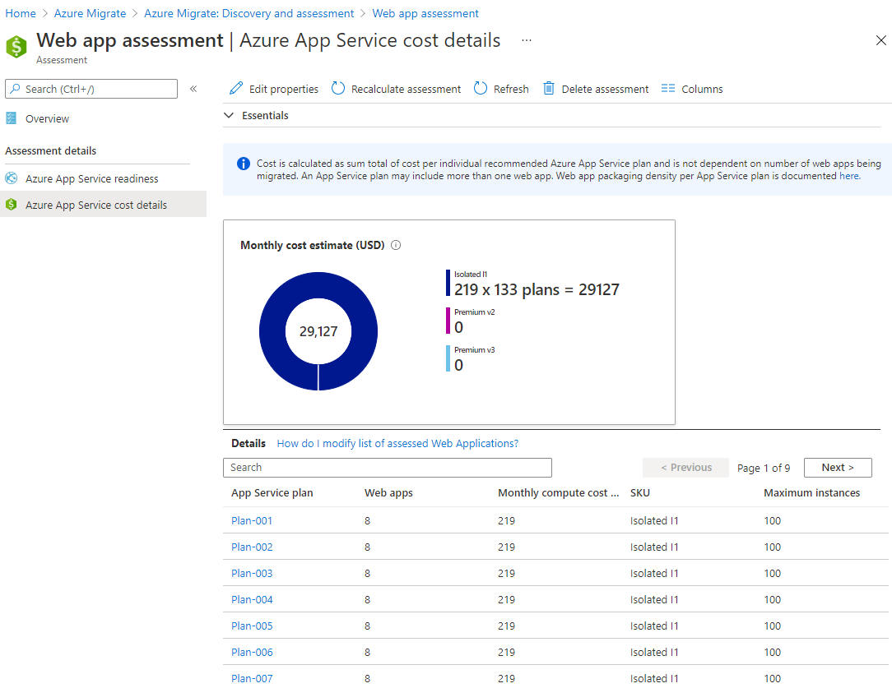Screen dimensions: 892x688
Task: Click the Isolated I1 blue legend swatch
Action: pyautogui.click(x=448, y=283)
